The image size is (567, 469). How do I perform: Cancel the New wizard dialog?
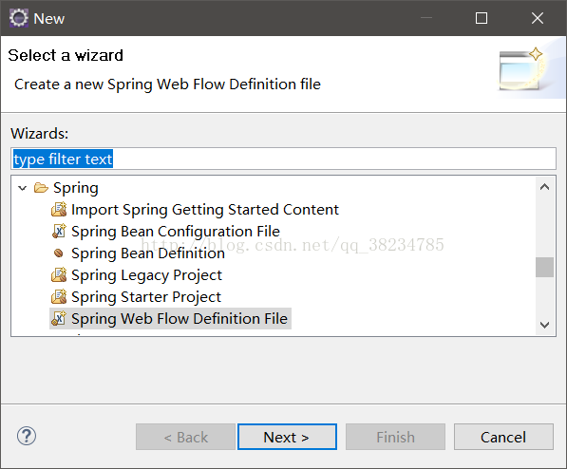(503, 437)
